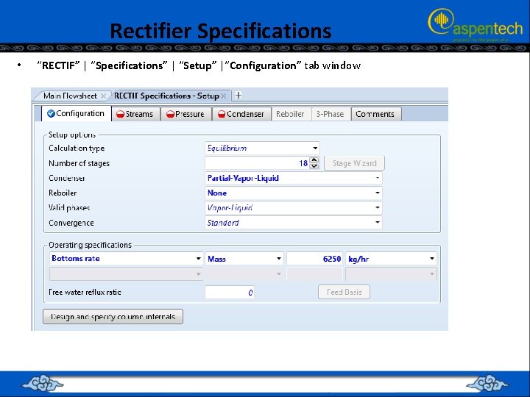Expand the Calculation type dropdown
Viewport: 530px width, 397px height.
coord(315,149)
